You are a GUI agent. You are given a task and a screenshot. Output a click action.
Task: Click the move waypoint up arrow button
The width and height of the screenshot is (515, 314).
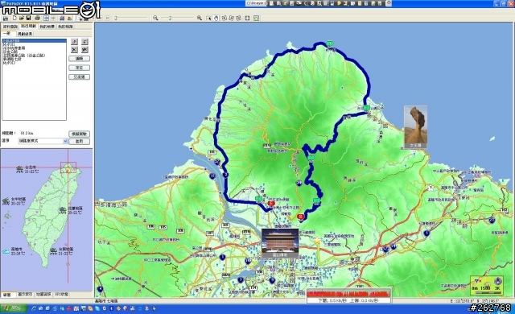tap(75, 42)
